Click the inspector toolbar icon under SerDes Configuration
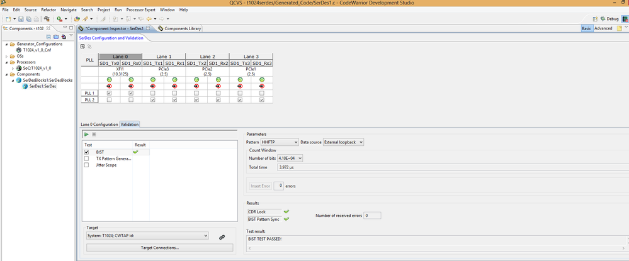Image resolution: width=629 pixels, height=261 pixels. coord(83,47)
